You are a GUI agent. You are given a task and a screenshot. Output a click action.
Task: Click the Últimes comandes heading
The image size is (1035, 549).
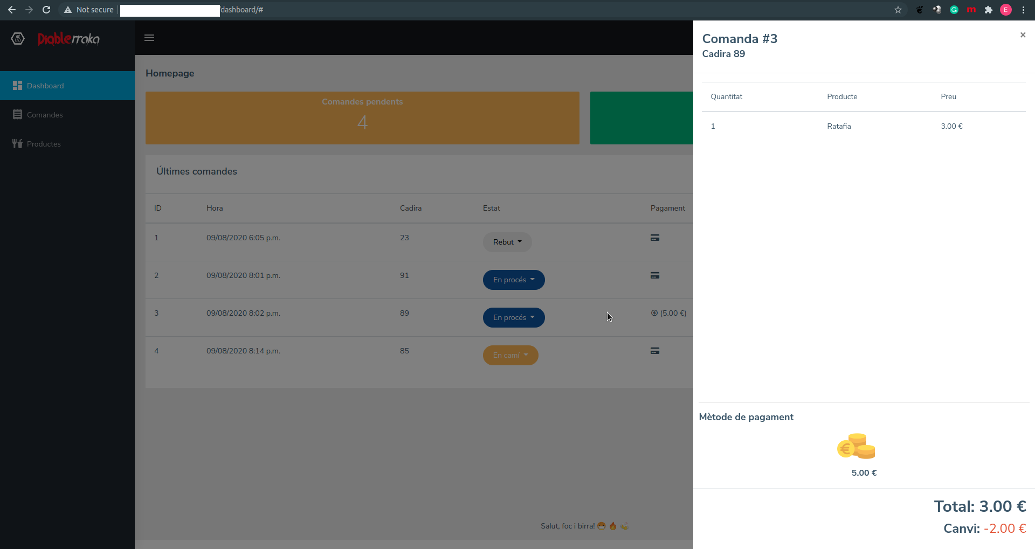[197, 171]
